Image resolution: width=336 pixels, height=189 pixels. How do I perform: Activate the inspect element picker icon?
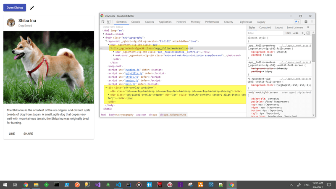pos(103,22)
